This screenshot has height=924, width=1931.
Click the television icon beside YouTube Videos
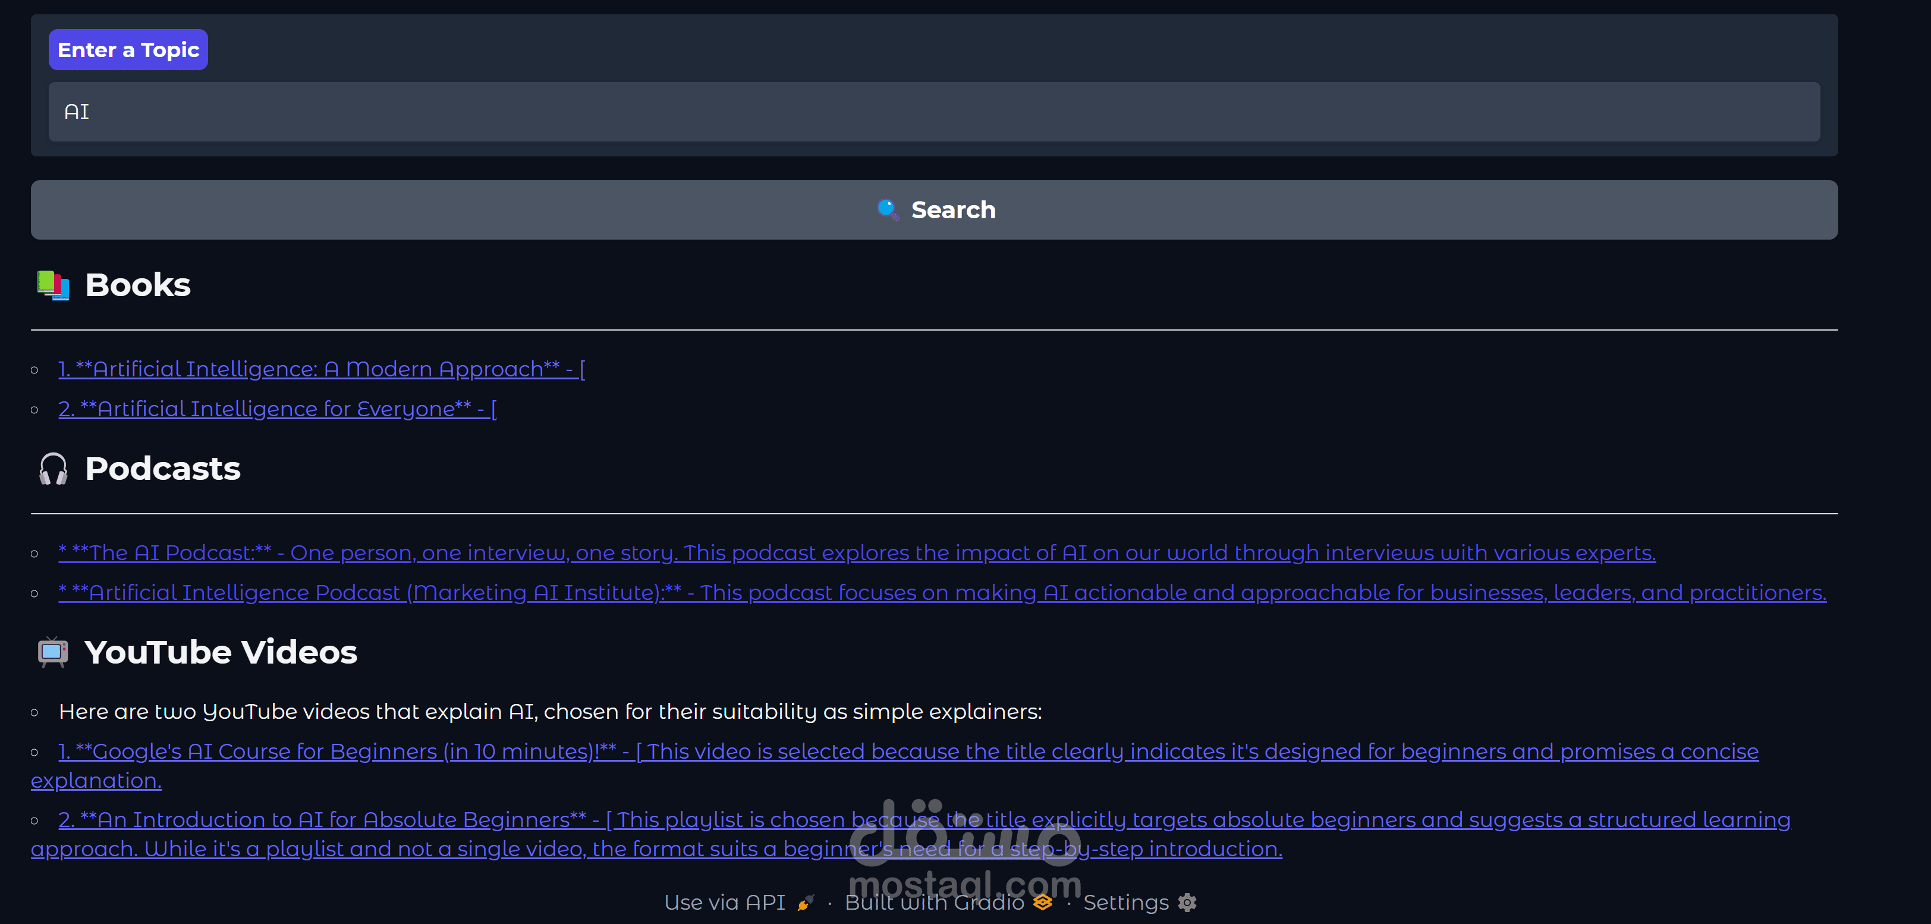pos(52,652)
